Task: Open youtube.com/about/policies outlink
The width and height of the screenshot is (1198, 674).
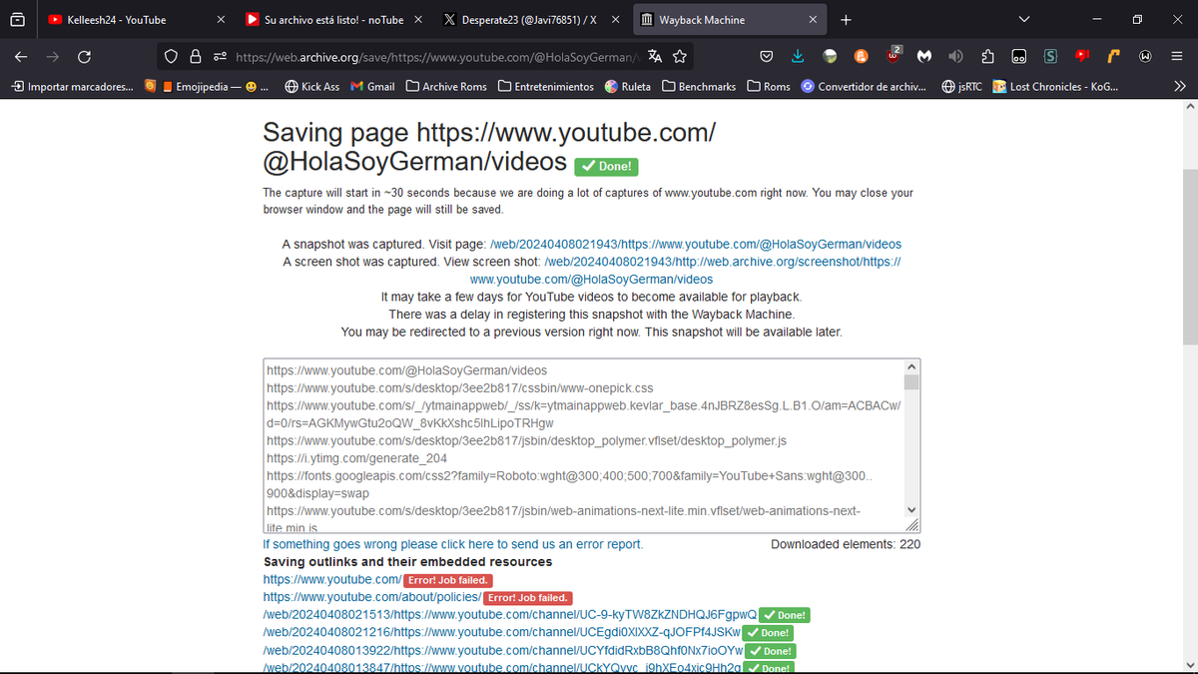Action: 372,597
